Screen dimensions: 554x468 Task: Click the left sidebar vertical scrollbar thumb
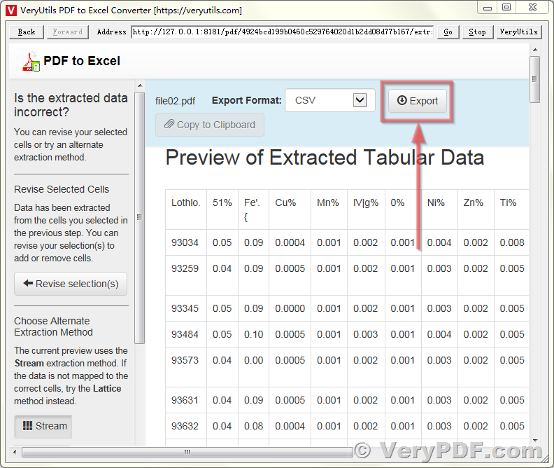[140, 218]
